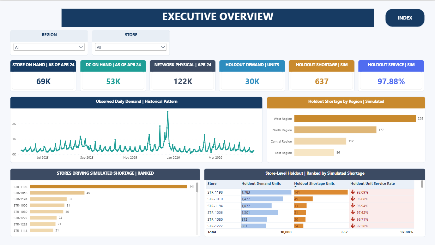Select STR-1198 bar in ranked stores chart

click(108, 186)
